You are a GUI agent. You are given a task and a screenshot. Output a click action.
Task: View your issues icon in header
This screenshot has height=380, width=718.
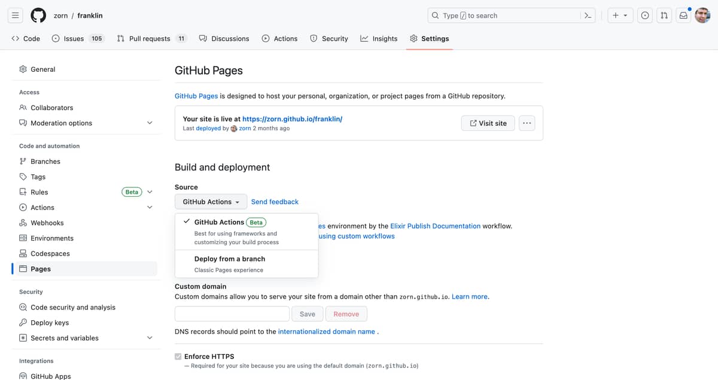(x=645, y=16)
